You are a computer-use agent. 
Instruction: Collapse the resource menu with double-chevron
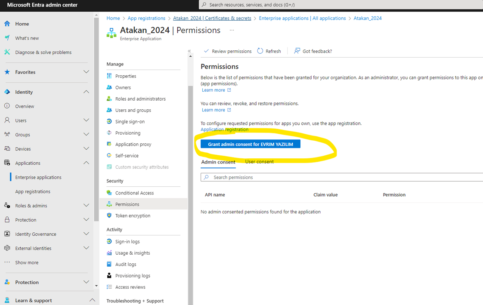pyautogui.click(x=189, y=51)
